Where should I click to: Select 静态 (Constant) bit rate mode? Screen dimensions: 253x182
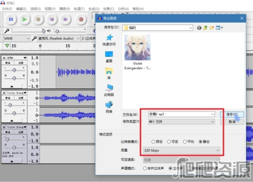click(x=204, y=142)
